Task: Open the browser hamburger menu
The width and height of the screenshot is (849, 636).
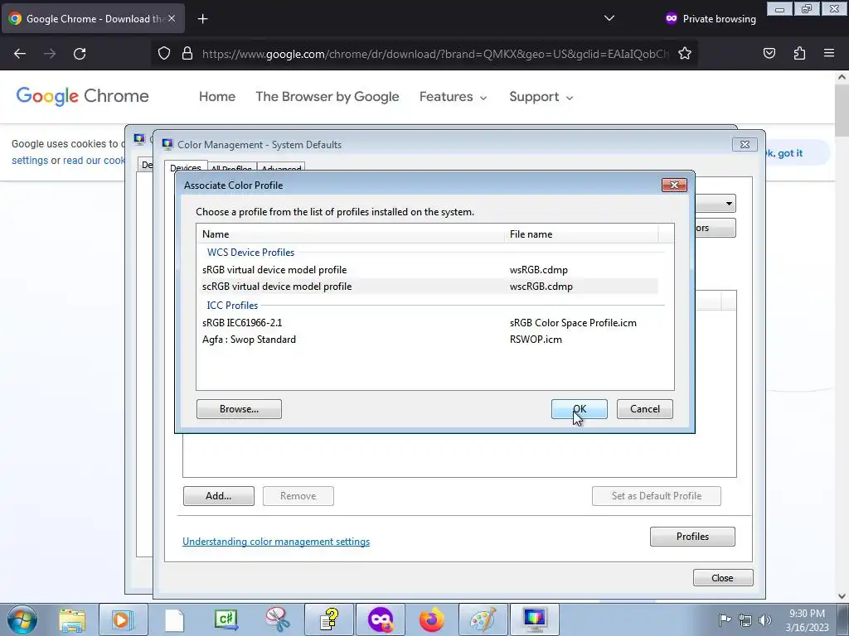Action: 829,54
